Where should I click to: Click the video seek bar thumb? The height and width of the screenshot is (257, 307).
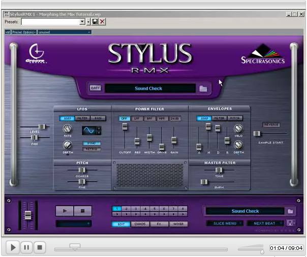(75, 247)
